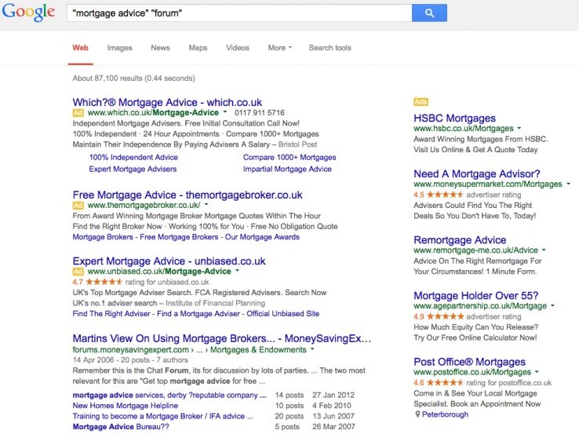Click star rating for unbiased.co.uk
The image size is (579, 434).
point(104,282)
